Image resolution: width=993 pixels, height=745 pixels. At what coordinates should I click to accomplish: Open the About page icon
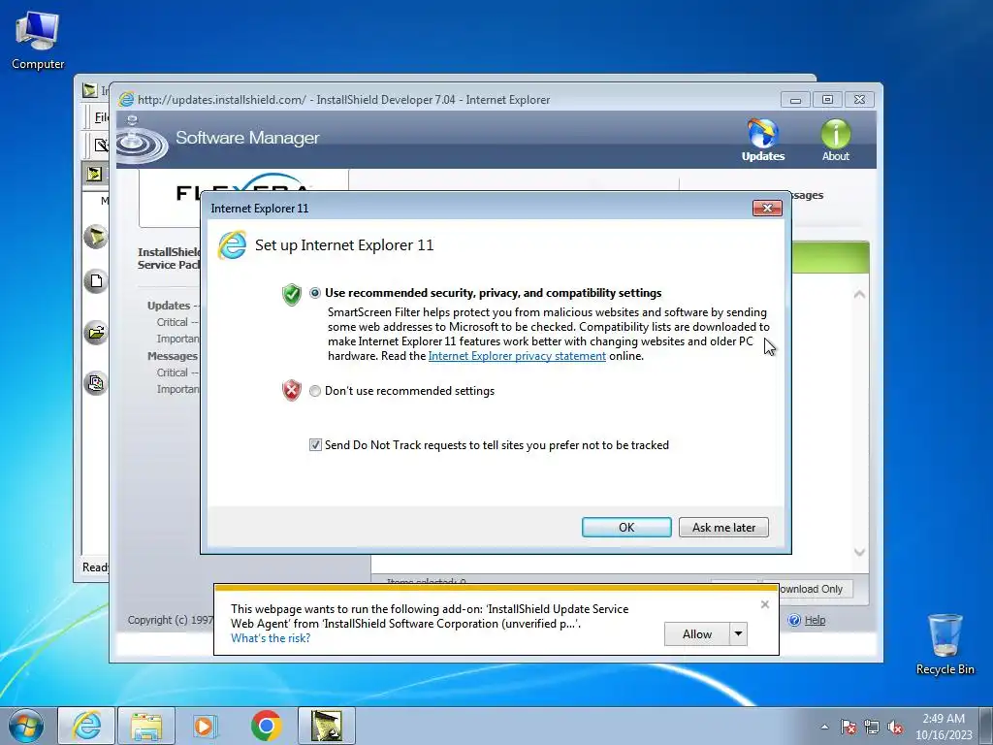(835, 140)
